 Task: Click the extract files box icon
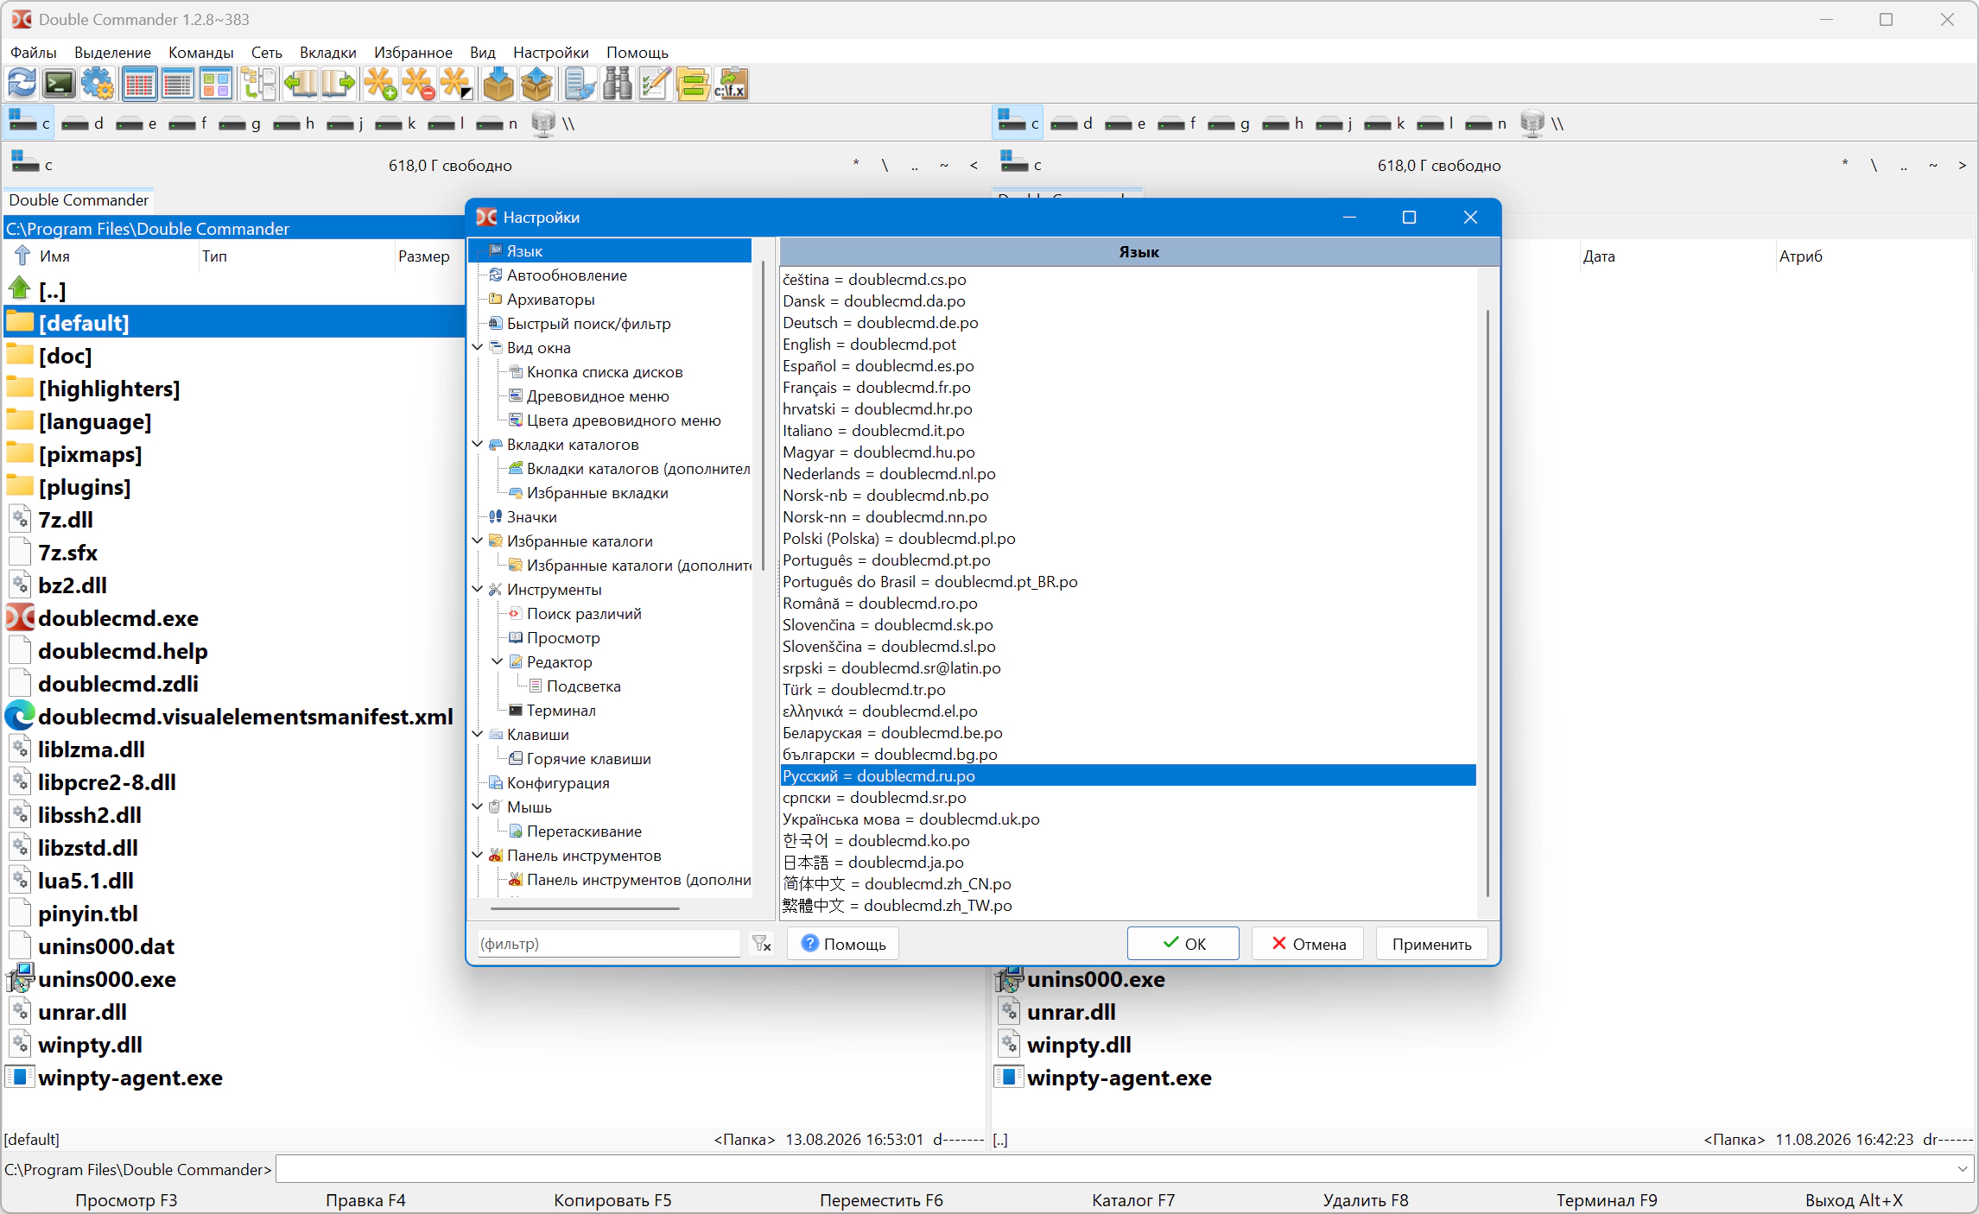pyautogui.click(x=536, y=84)
